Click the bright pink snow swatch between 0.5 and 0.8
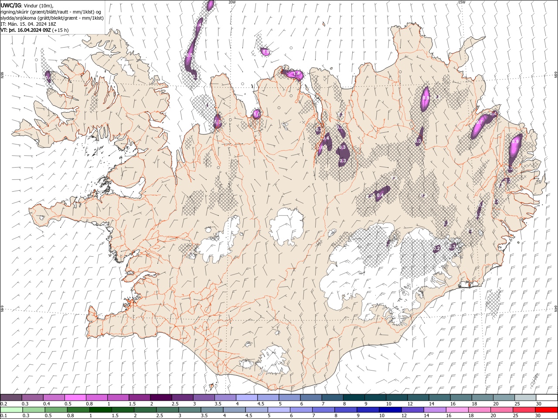 coord(75,398)
